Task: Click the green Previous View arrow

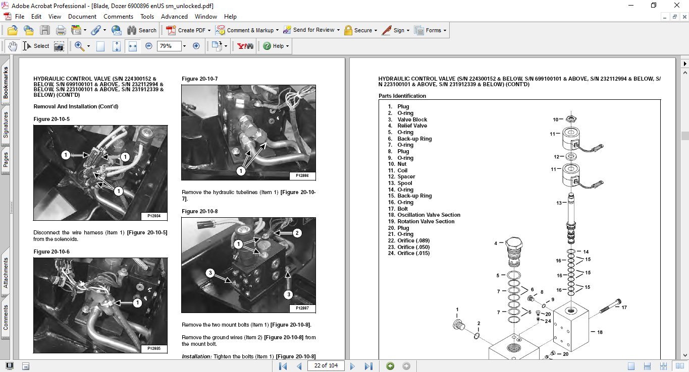Action: [390, 366]
